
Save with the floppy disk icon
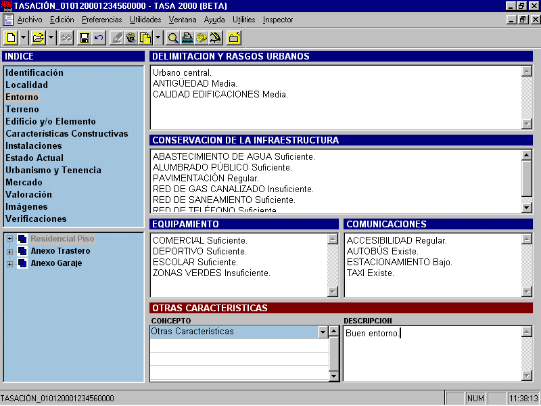point(85,38)
